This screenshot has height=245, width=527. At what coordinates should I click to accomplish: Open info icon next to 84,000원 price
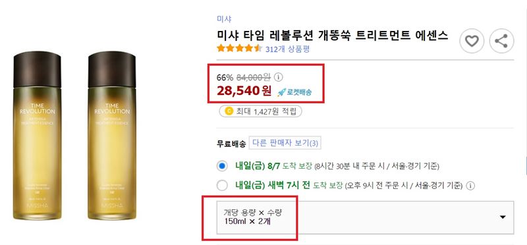(x=278, y=77)
